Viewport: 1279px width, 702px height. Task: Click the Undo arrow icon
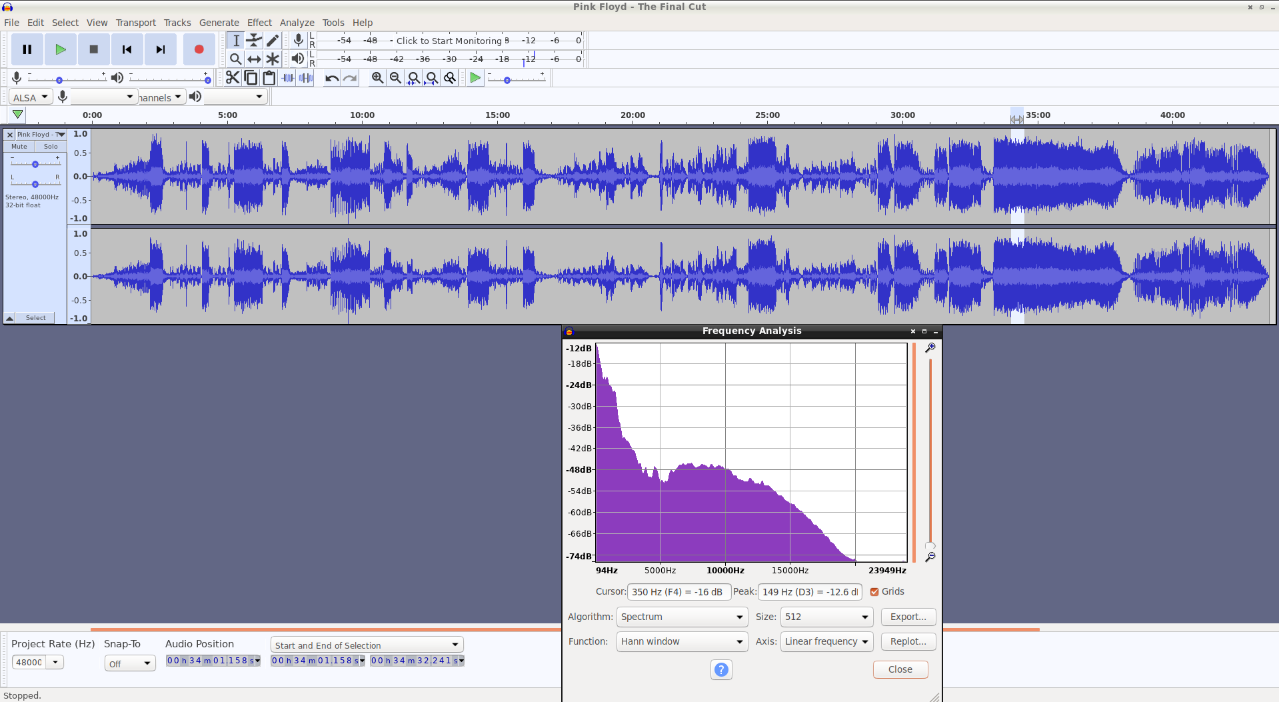tap(331, 78)
